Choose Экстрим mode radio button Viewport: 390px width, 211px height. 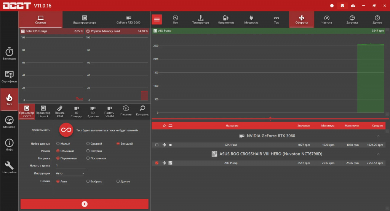point(88,151)
